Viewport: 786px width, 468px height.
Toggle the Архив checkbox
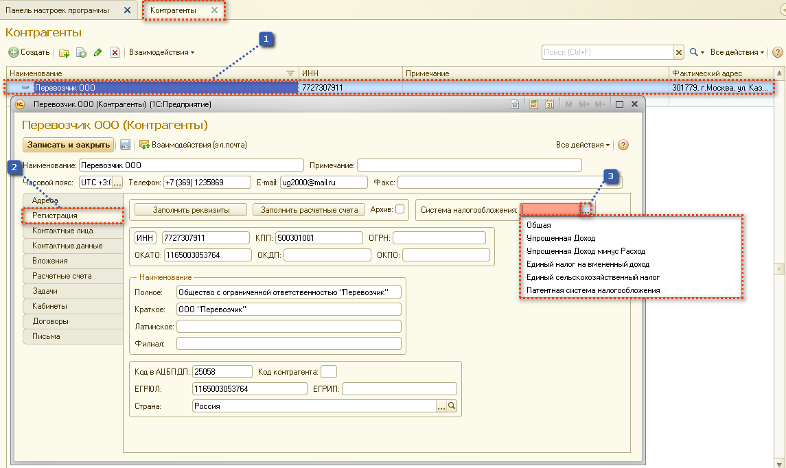click(400, 209)
